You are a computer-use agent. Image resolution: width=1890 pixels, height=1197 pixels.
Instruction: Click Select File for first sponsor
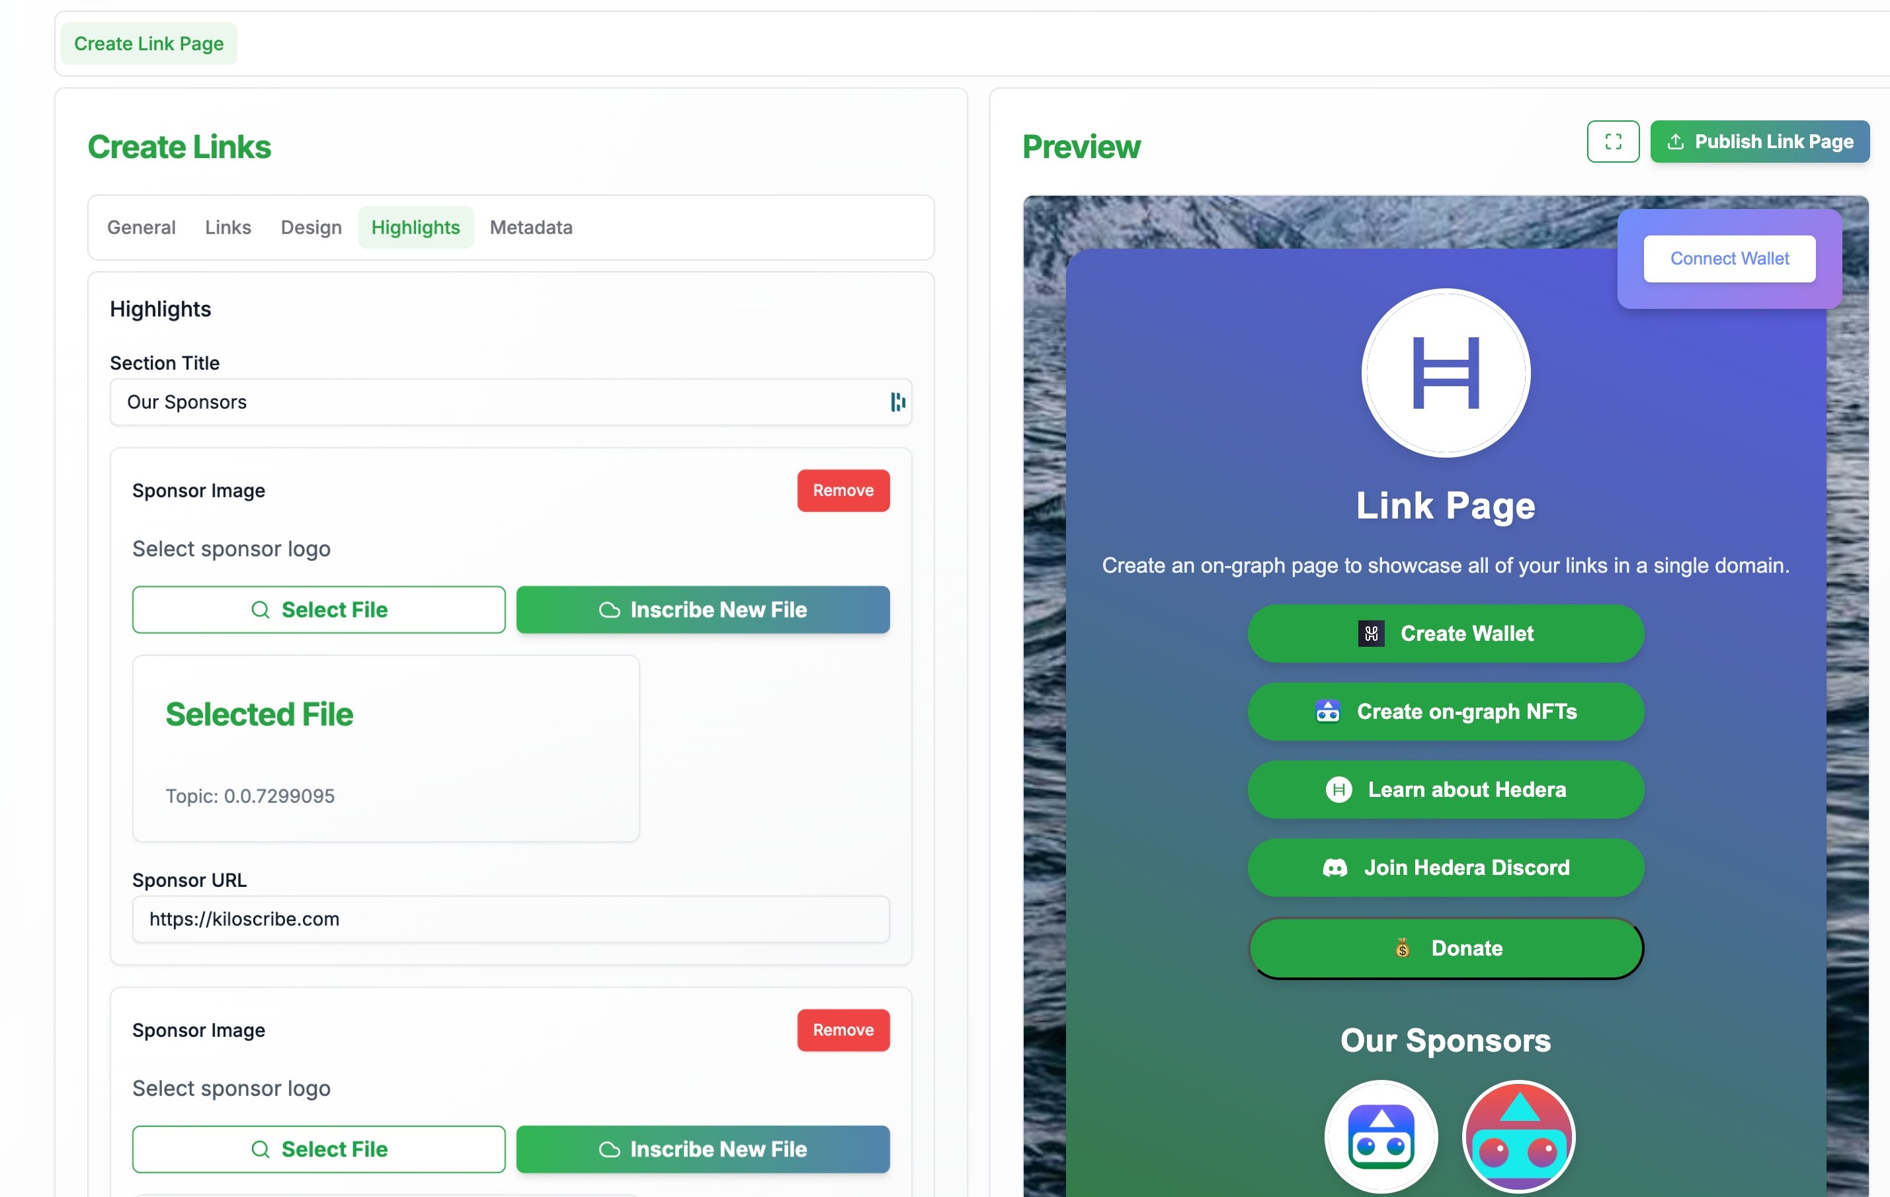click(319, 609)
